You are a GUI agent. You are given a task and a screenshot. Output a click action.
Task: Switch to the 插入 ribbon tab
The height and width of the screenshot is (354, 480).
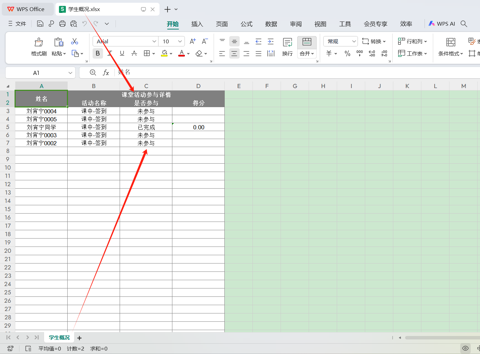click(197, 24)
